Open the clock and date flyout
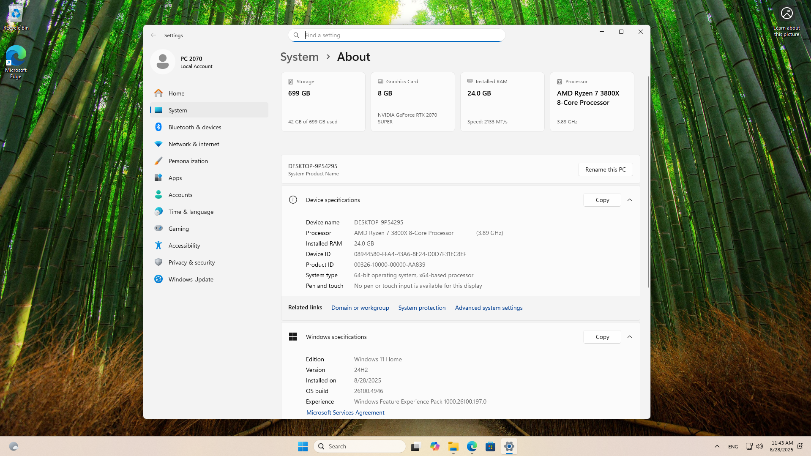The image size is (811, 456). click(781, 446)
